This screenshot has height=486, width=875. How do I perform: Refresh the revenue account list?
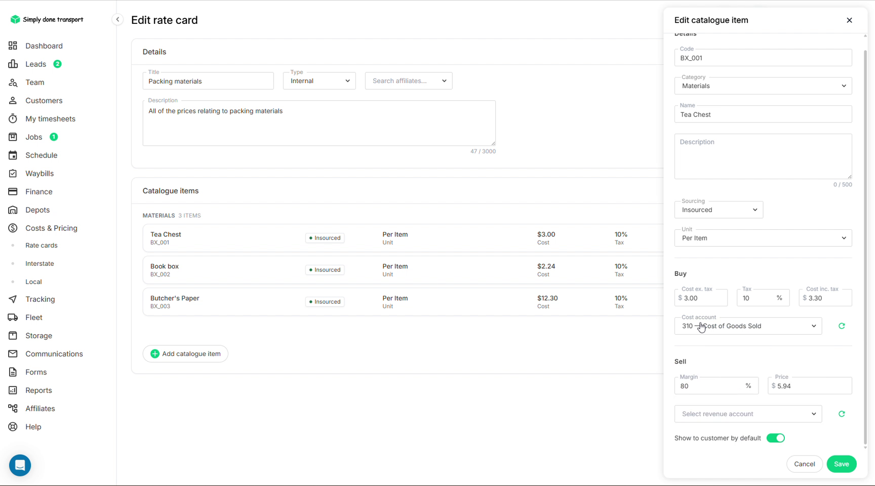coord(842,414)
